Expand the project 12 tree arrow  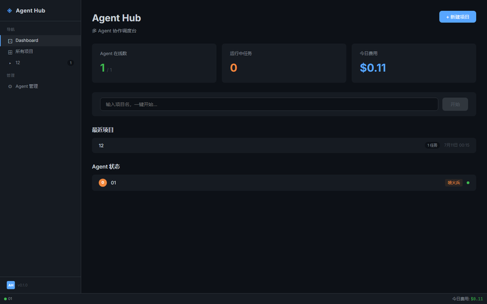point(10,63)
